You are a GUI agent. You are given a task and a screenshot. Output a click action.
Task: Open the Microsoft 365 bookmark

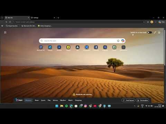click(x=29, y=26)
